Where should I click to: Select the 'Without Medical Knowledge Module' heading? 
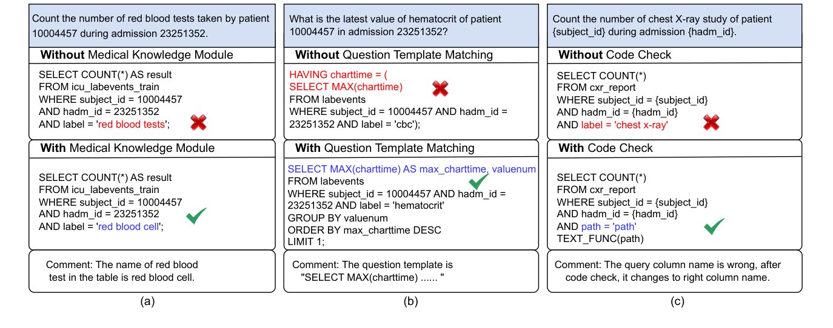point(136,55)
